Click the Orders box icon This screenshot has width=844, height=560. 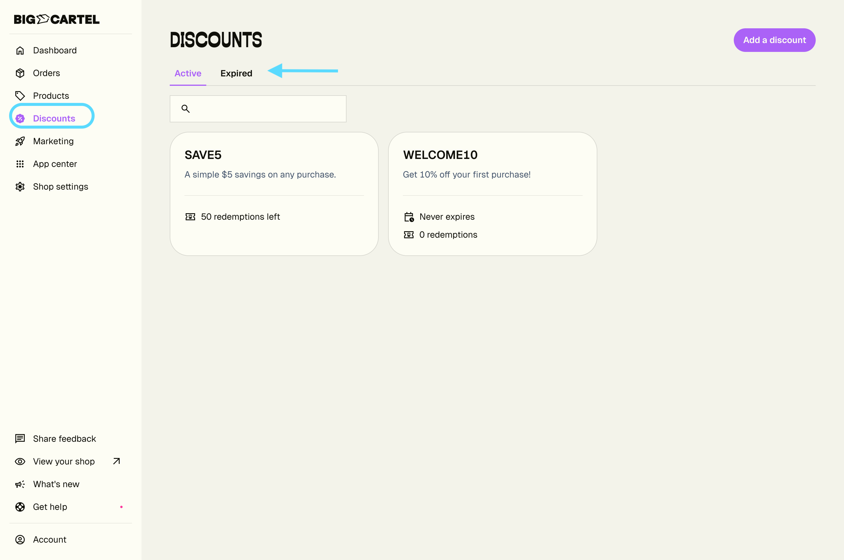(x=20, y=73)
